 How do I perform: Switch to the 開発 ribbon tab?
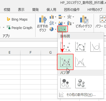click(36, 9)
